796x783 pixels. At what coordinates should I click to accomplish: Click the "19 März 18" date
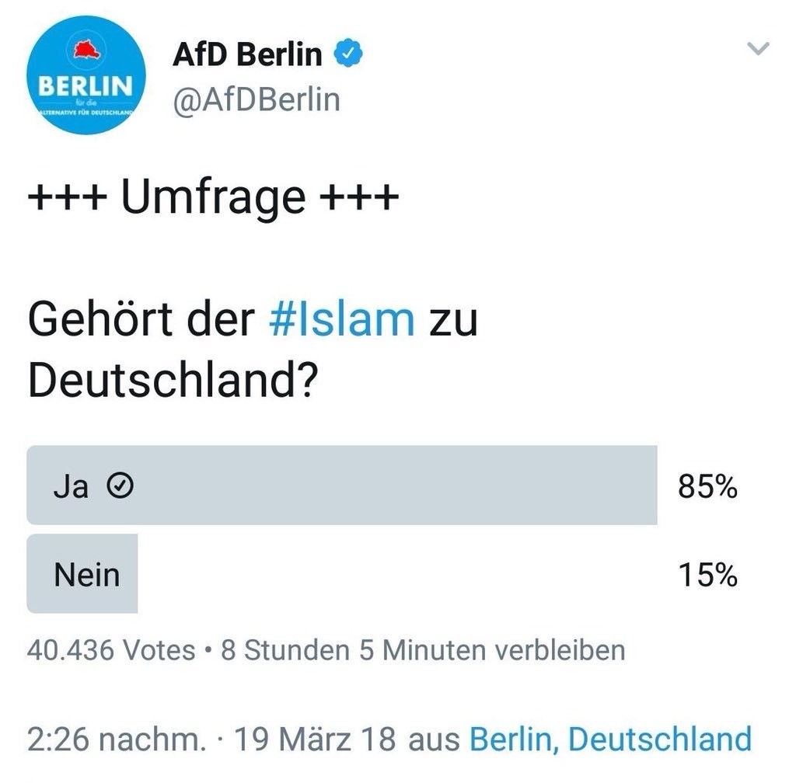coord(314,739)
